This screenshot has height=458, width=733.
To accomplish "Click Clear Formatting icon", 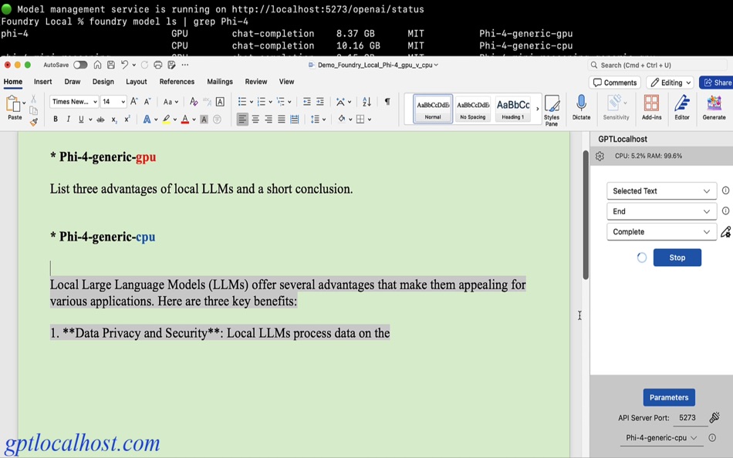I will tap(194, 102).
